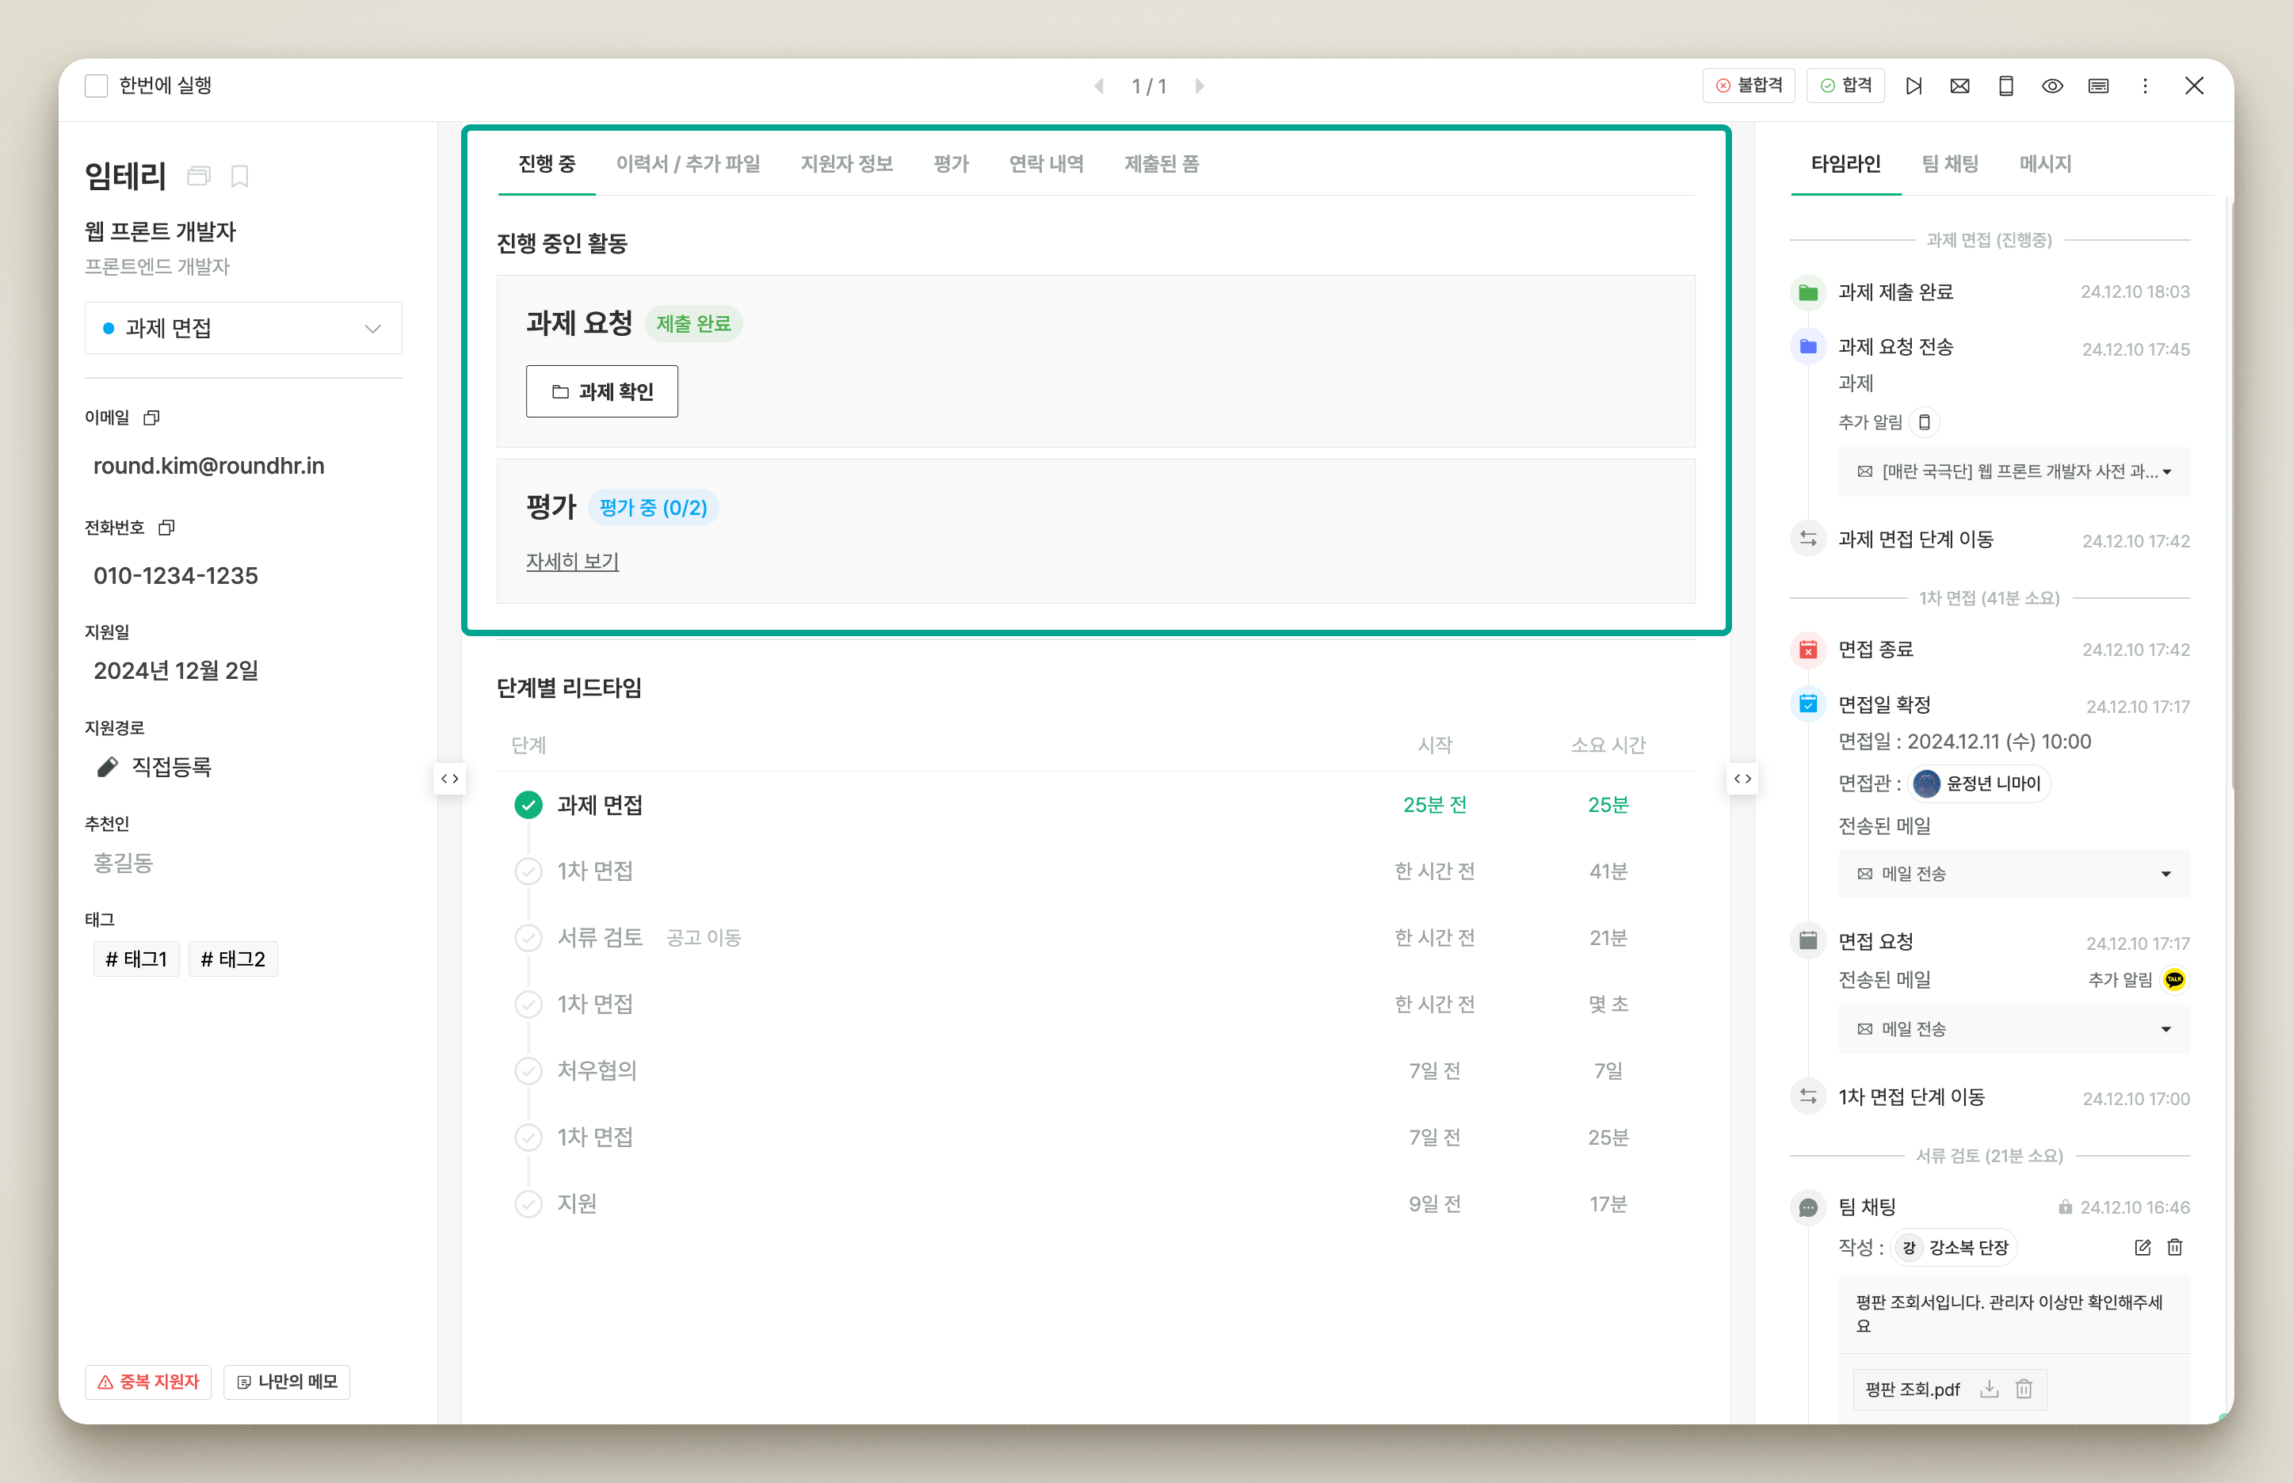Viewport: 2293px width, 1483px height.
Task: Open the 과제 면접 stage dropdown
Action: point(244,329)
